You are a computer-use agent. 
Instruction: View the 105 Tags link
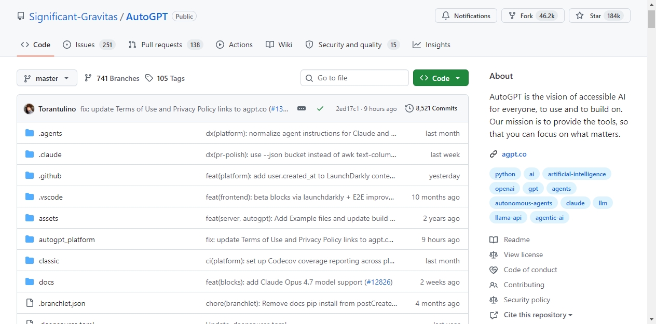pos(165,78)
